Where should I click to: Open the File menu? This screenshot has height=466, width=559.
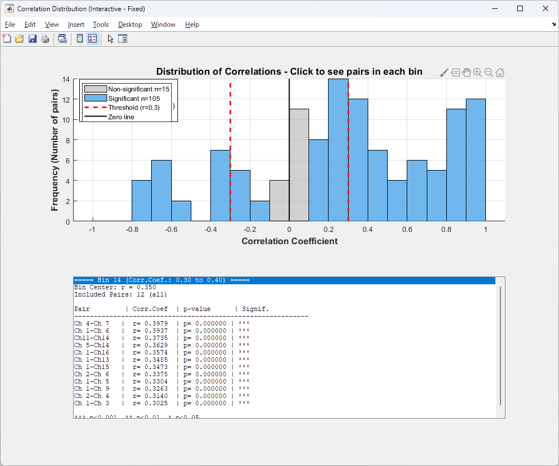[10, 25]
